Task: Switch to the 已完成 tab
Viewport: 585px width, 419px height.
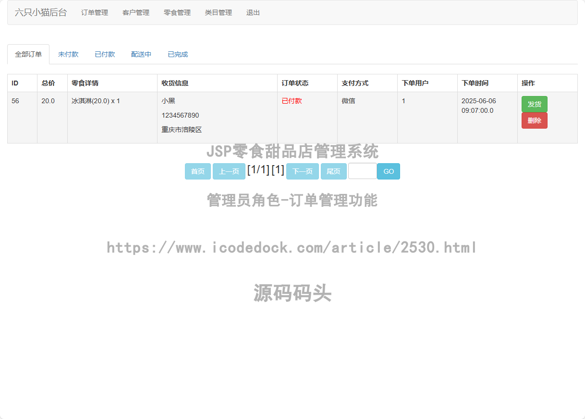Action: [x=178, y=54]
